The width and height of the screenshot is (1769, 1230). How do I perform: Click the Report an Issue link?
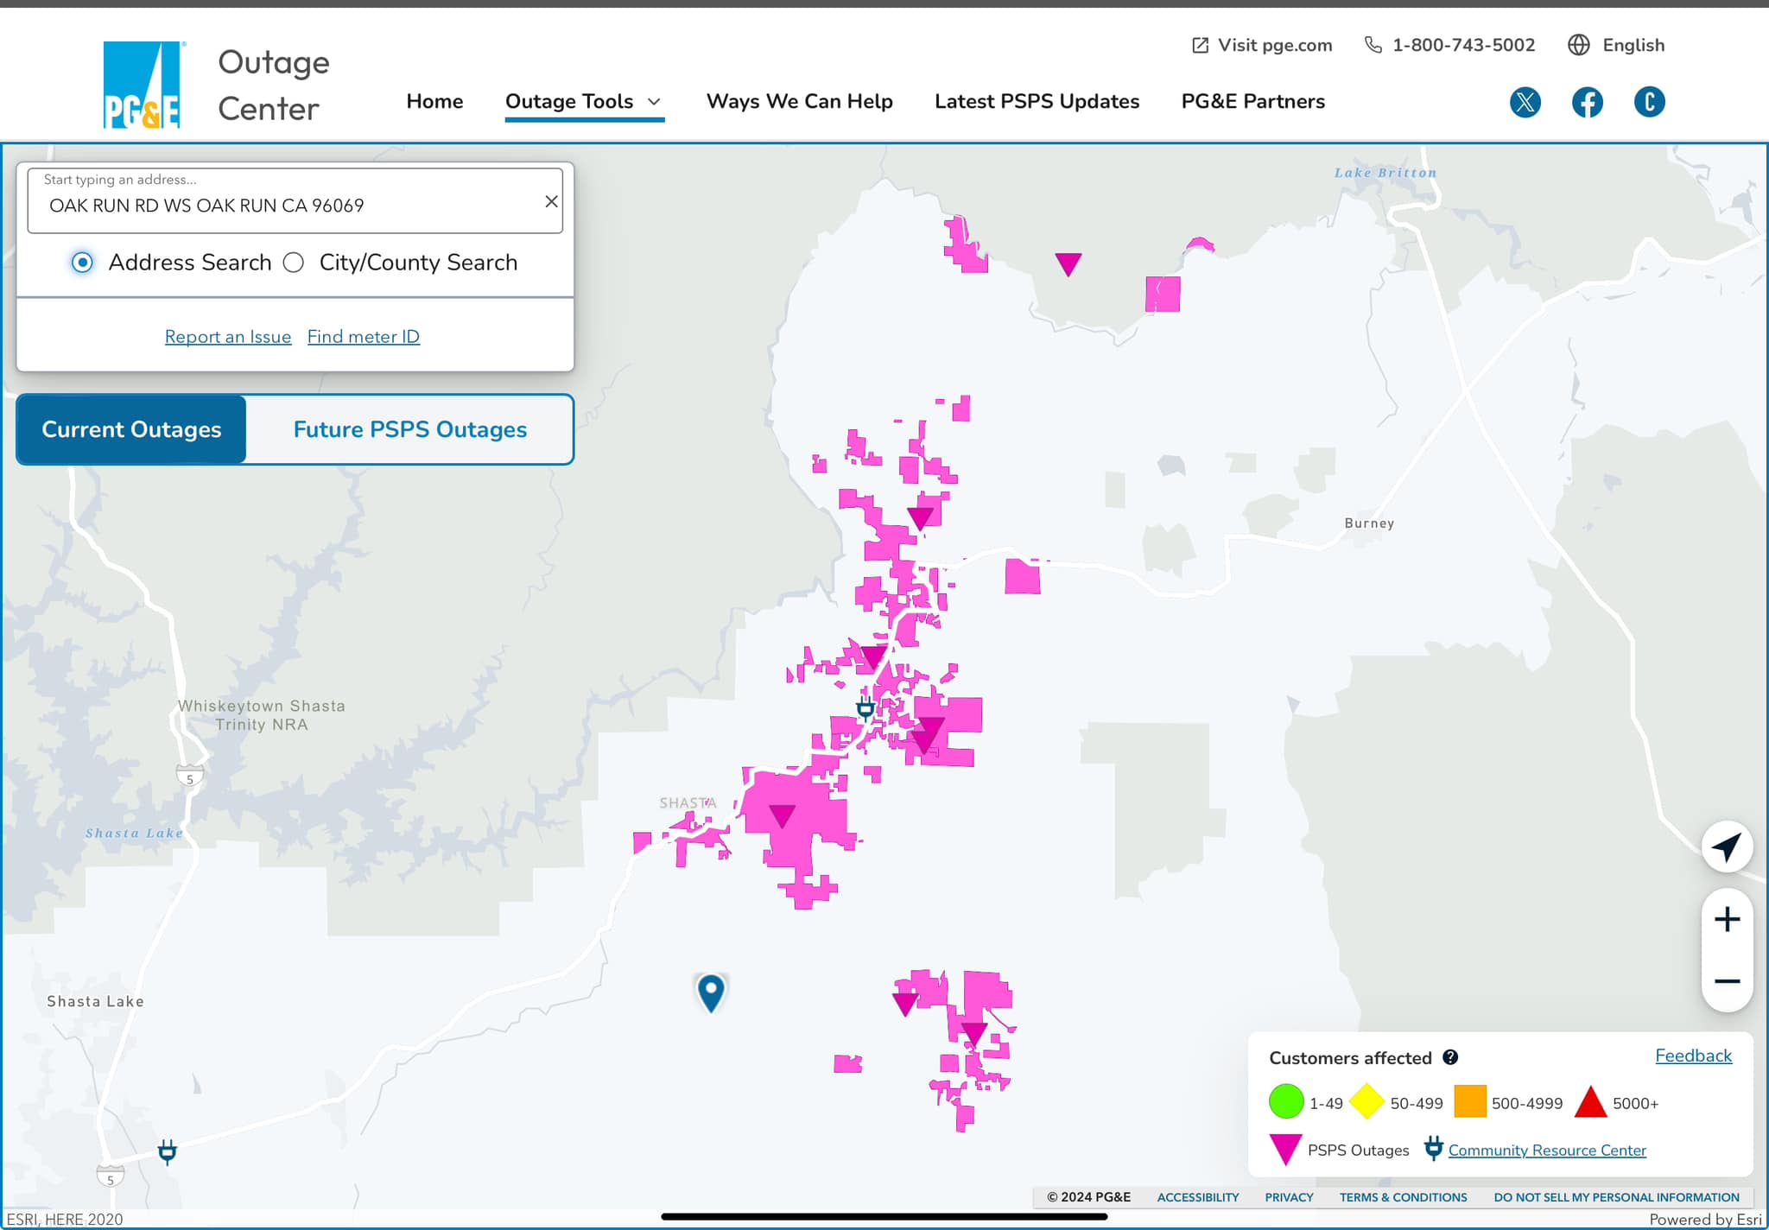tap(228, 337)
